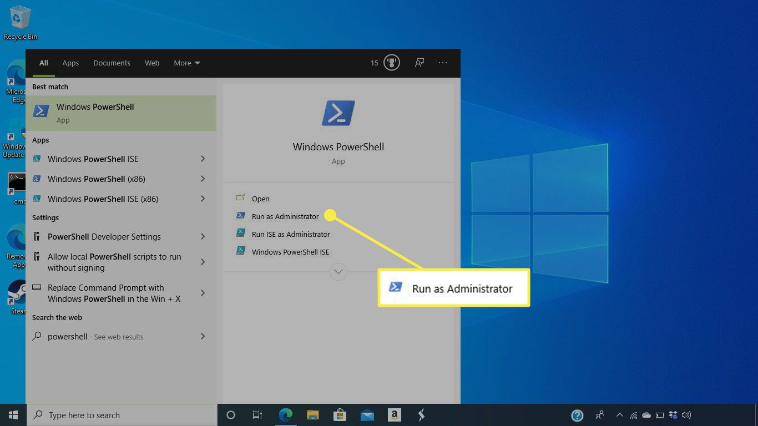Open the People icon in the taskbar

600,415
